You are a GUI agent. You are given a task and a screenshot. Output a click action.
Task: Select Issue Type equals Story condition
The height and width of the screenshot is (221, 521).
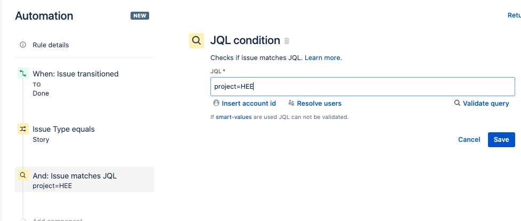point(84,134)
